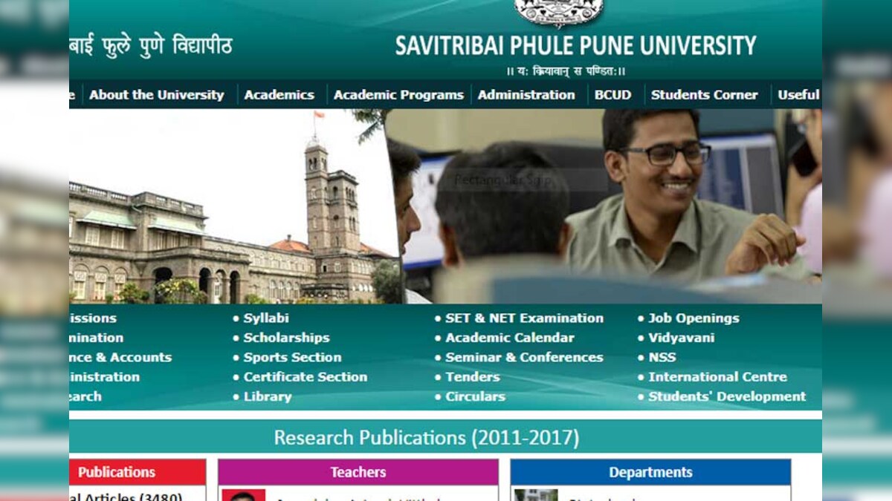Open the Syllabi link

[x=267, y=318]
